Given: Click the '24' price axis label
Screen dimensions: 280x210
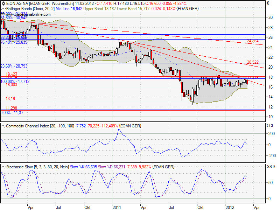Looking at the screenshot, I should pos(271,48).
